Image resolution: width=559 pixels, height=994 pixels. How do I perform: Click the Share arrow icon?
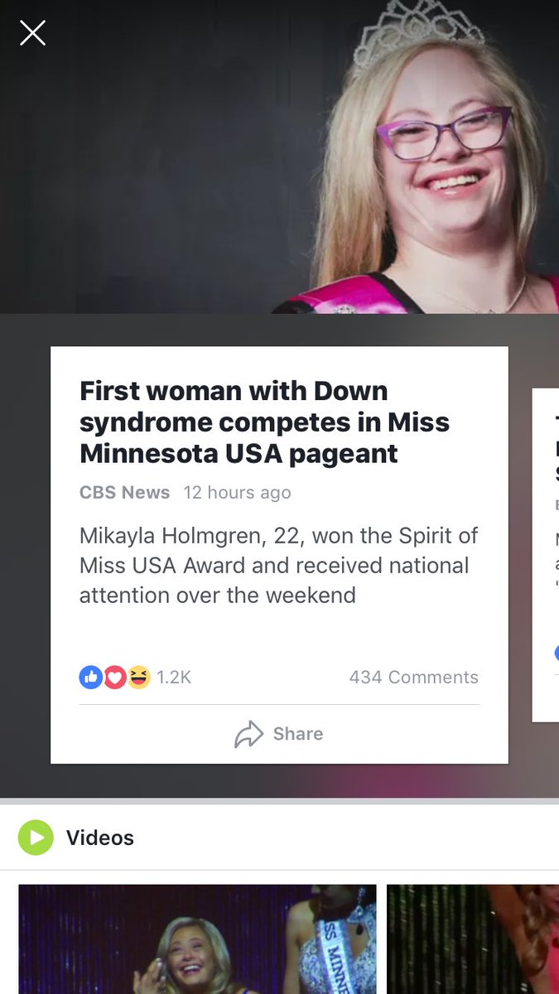pos(248,734)
